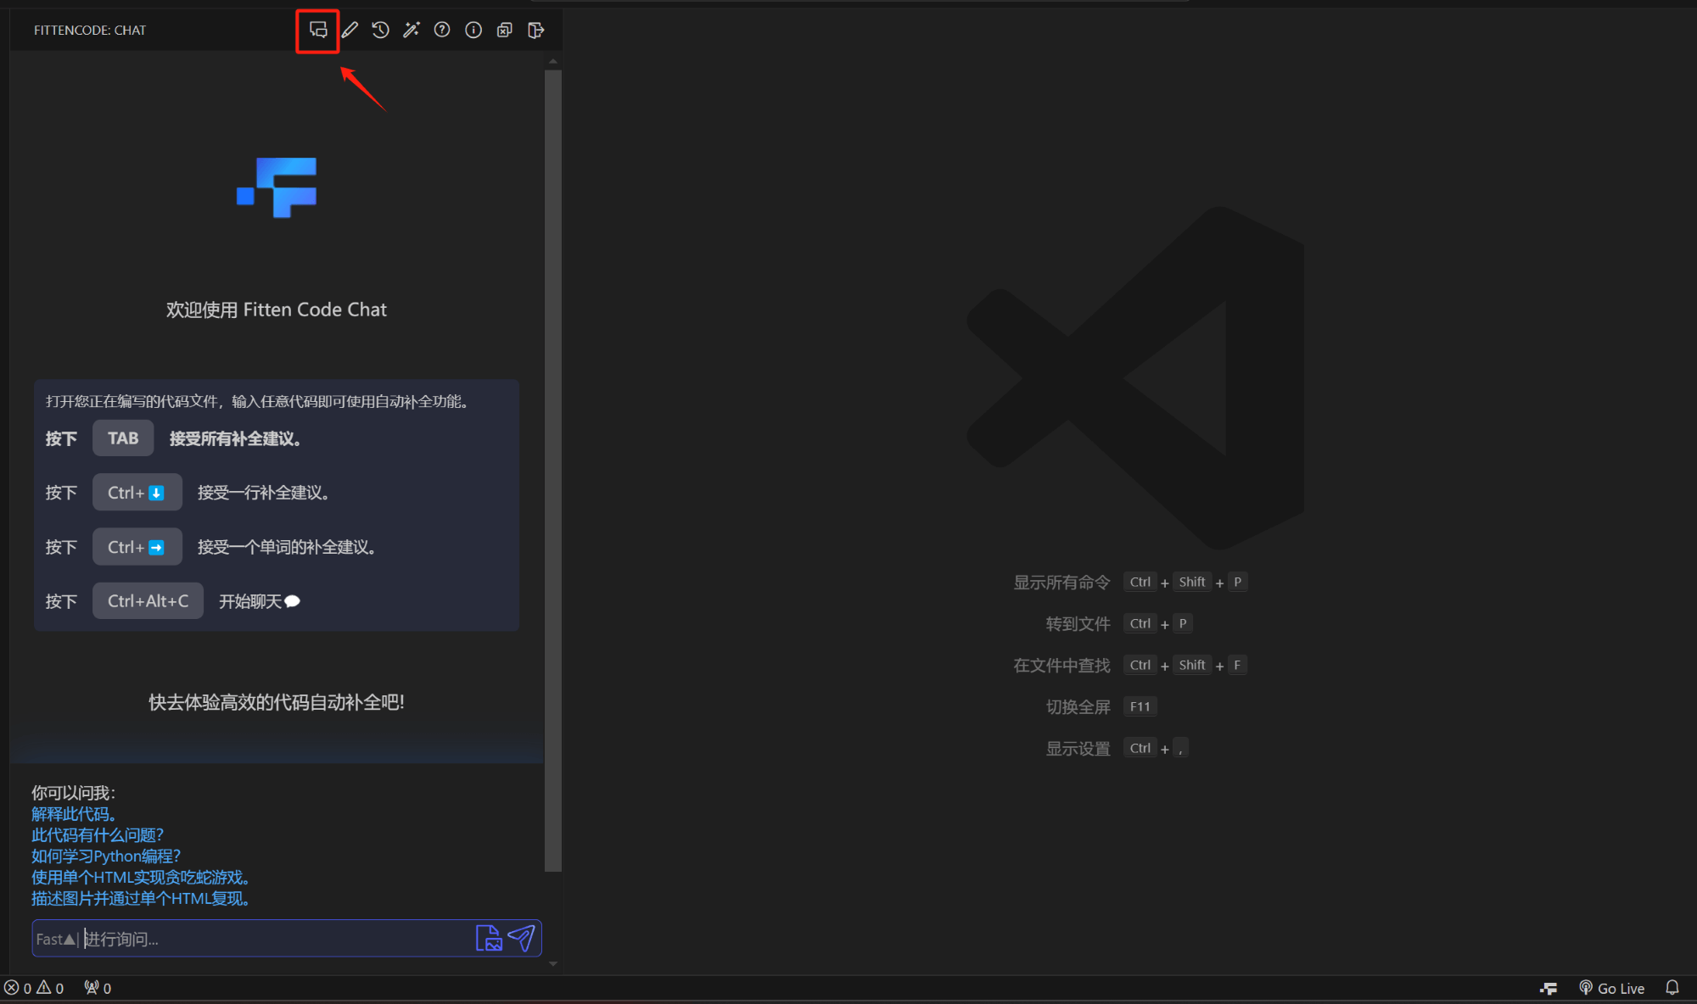Screen dimensions: 1697x1004
Task: Click the magic wand AI assistant icon
Action: click(411, 30)
